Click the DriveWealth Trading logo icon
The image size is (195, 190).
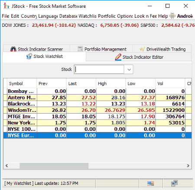142,49
